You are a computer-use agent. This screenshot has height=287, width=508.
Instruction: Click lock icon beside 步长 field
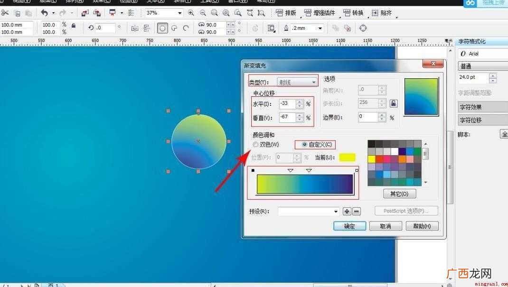click(393, 103)
